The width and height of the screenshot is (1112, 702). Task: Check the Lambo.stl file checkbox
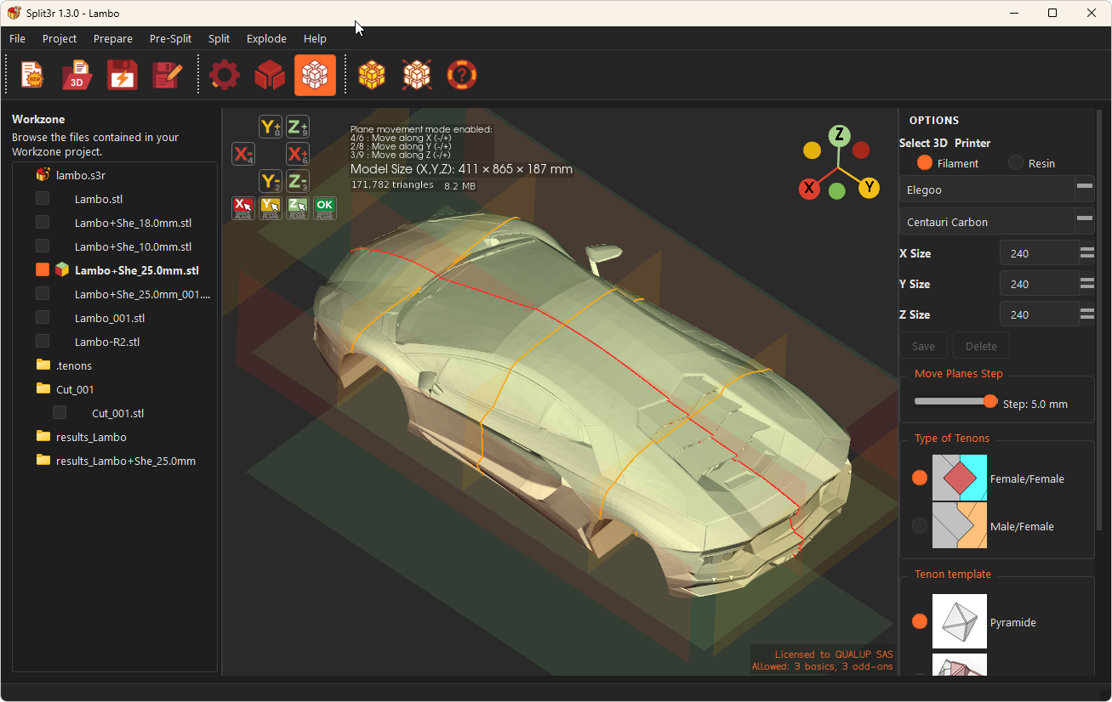tap(43, 199)
